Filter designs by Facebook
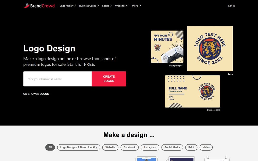 tap(130, 147)
